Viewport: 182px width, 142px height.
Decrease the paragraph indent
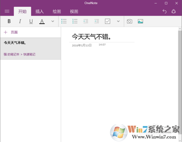coord(86,21)
